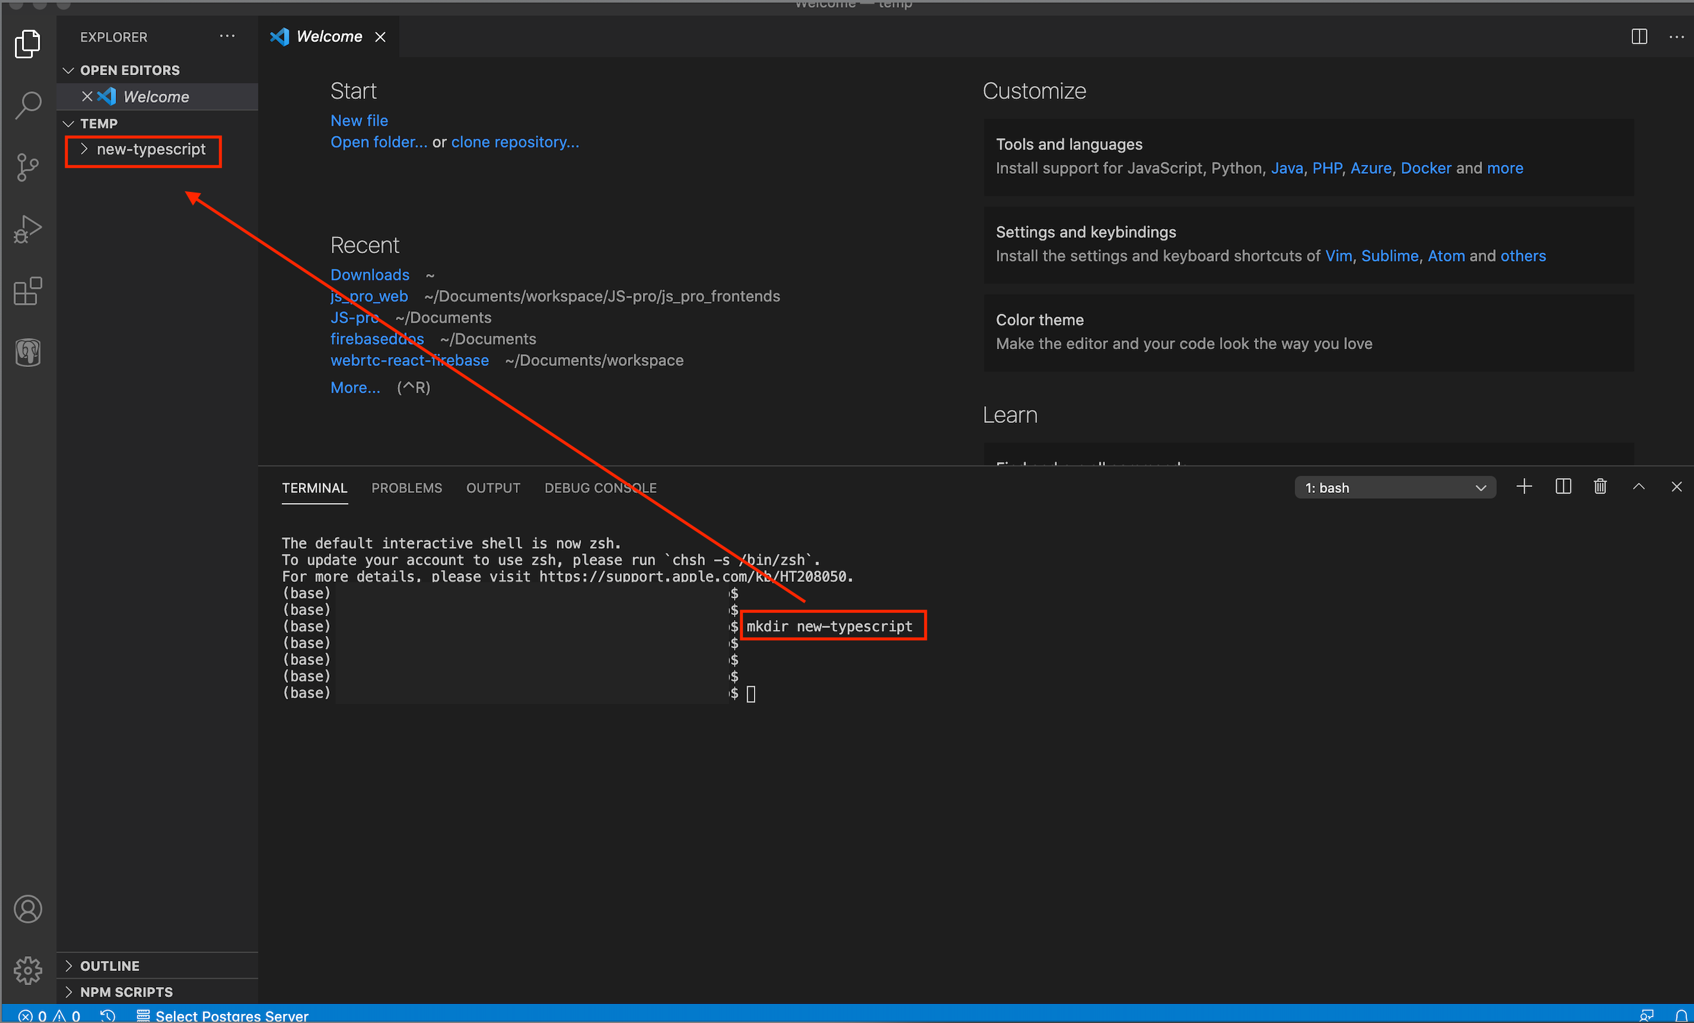This screenshot has width=1694, height=1023.
Task: Expand the OUTLINE section
Action: [109, 965]
